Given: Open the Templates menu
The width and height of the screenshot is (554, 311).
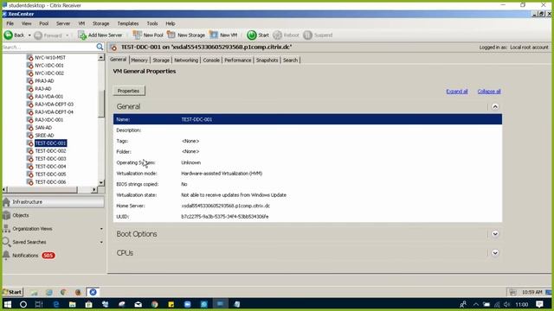Looking at the screenshot, I should point(128,23).
